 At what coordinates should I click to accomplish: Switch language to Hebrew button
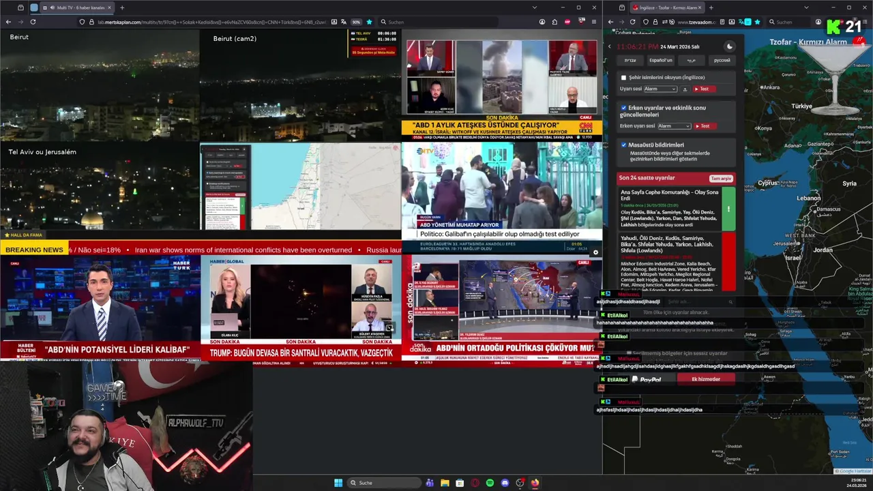[630, 60]
